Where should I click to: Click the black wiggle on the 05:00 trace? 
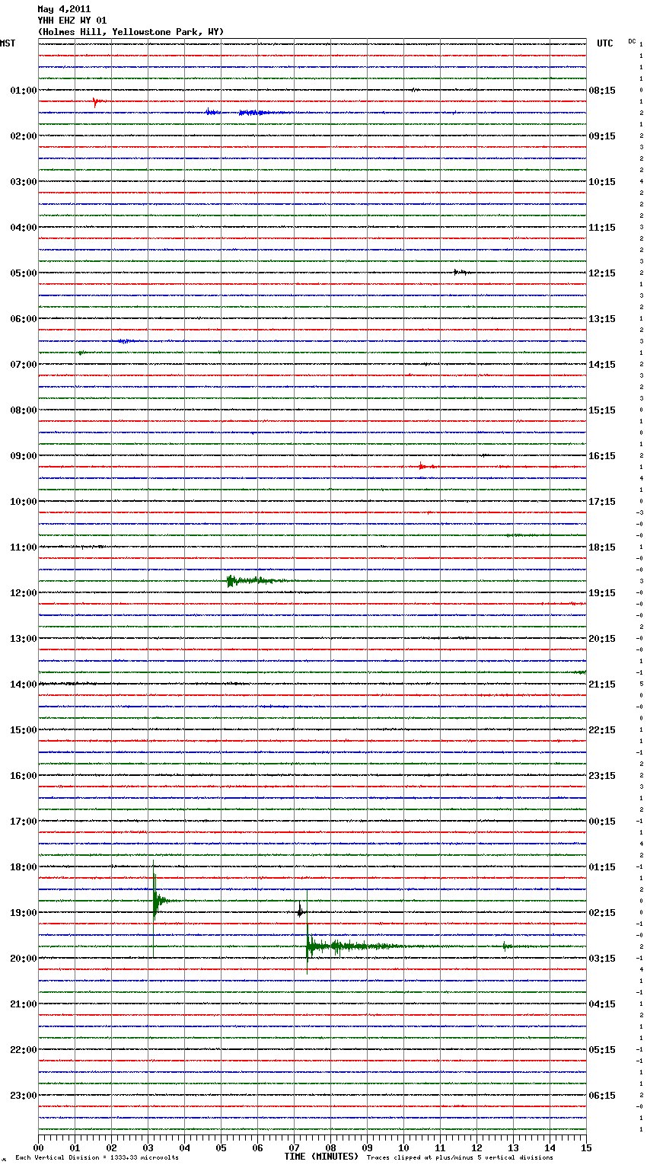461,272
